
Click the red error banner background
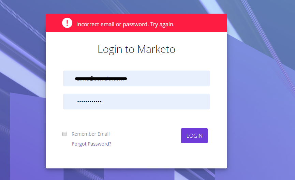tap(201, 23)
